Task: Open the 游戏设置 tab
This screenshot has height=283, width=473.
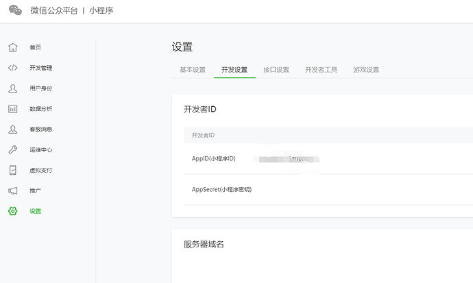Action: click(x=366, y=70)
